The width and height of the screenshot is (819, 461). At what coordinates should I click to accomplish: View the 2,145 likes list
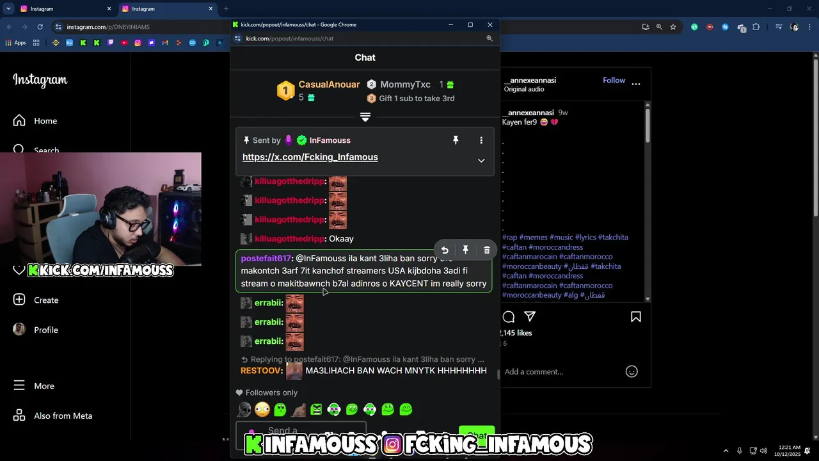517,333
